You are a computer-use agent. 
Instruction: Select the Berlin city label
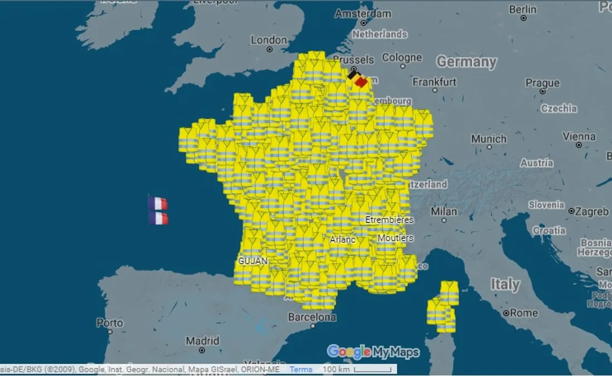(522, 9)
